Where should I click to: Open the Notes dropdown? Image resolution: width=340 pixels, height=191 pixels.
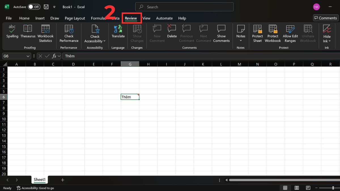(241, 40)
